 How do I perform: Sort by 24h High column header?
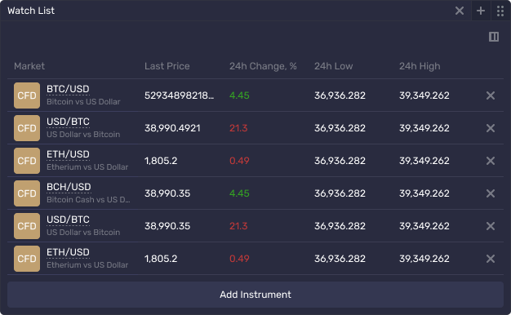coord(420,66)
